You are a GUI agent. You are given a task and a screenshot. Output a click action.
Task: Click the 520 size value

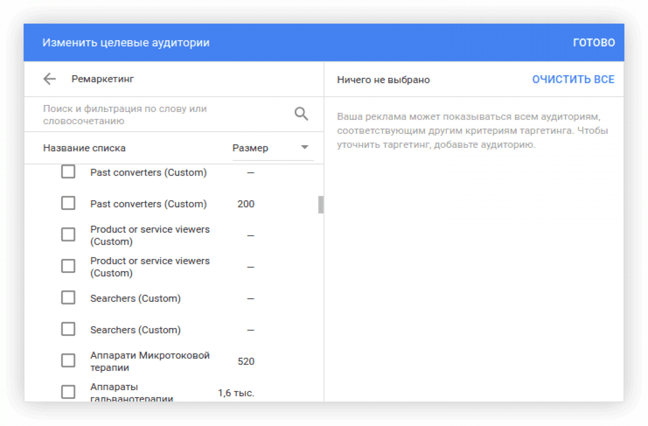(246, 362)
